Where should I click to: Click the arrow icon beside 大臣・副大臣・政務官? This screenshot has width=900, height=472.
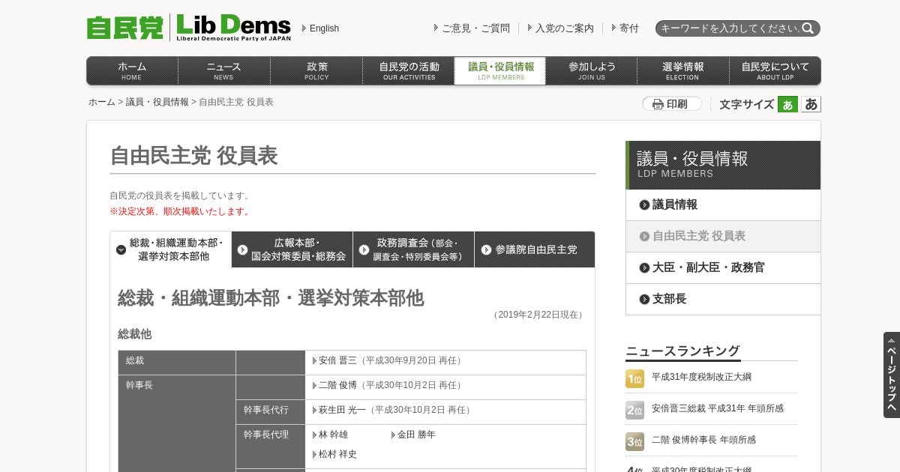coord(644,267)
